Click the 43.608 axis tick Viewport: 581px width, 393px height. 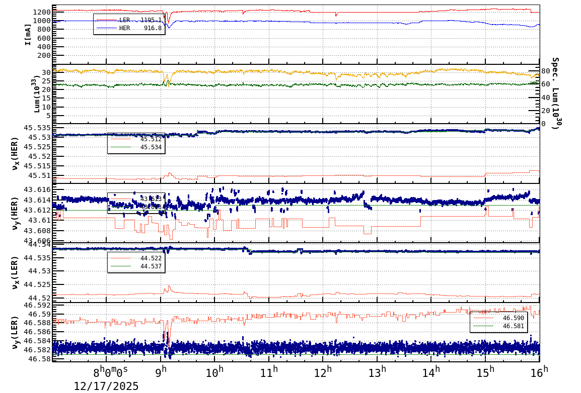pyautogui.click(x=37, y=231)
